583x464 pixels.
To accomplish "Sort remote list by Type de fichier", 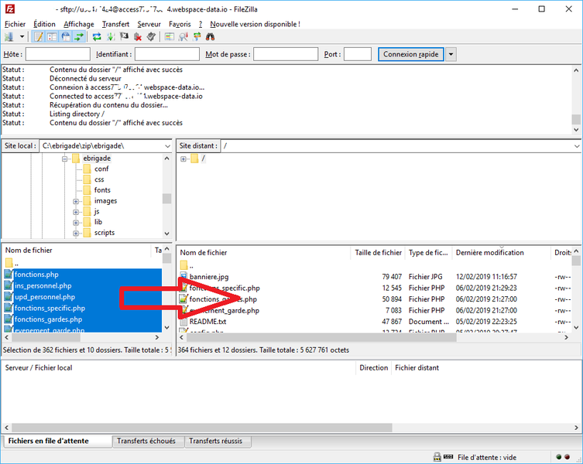I will click(429, 253).
